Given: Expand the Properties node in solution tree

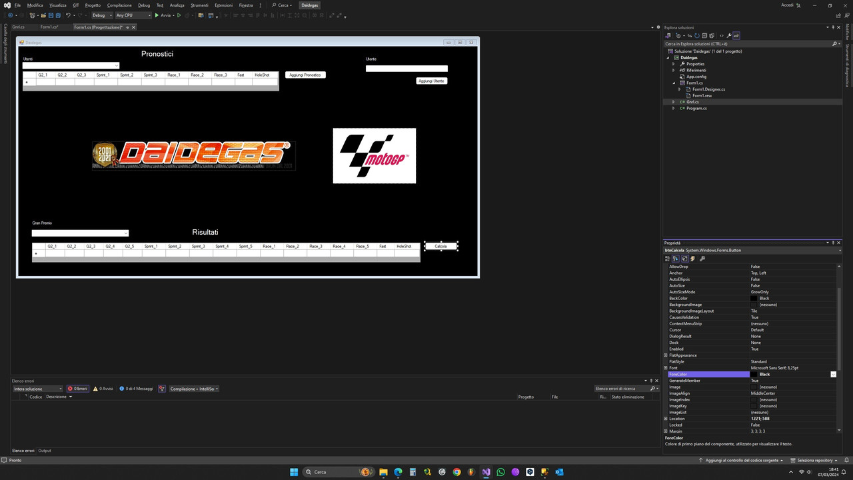Looking at the screenshot, I should coord(674,64).
